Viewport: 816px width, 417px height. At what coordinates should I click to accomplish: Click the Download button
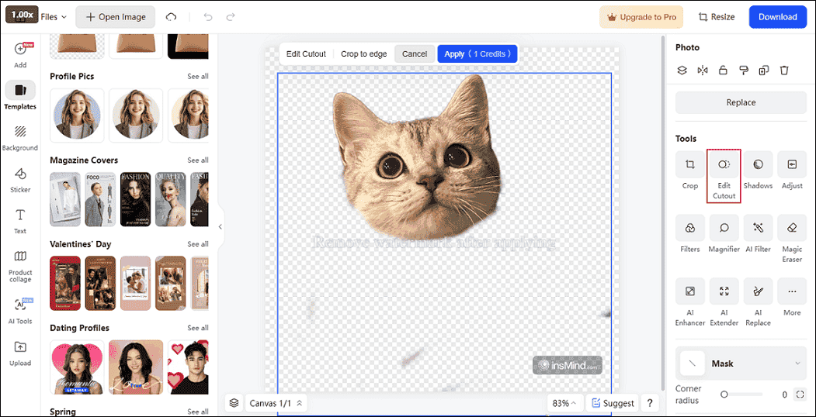(777, 17)
